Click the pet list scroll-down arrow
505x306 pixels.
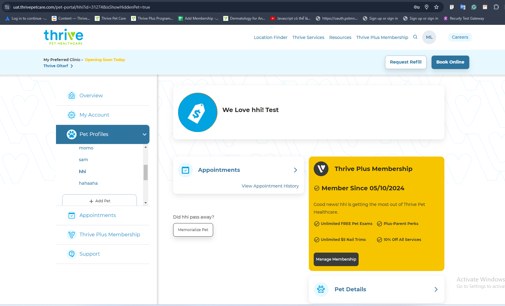pyautogui.click(x=146, y=203)
